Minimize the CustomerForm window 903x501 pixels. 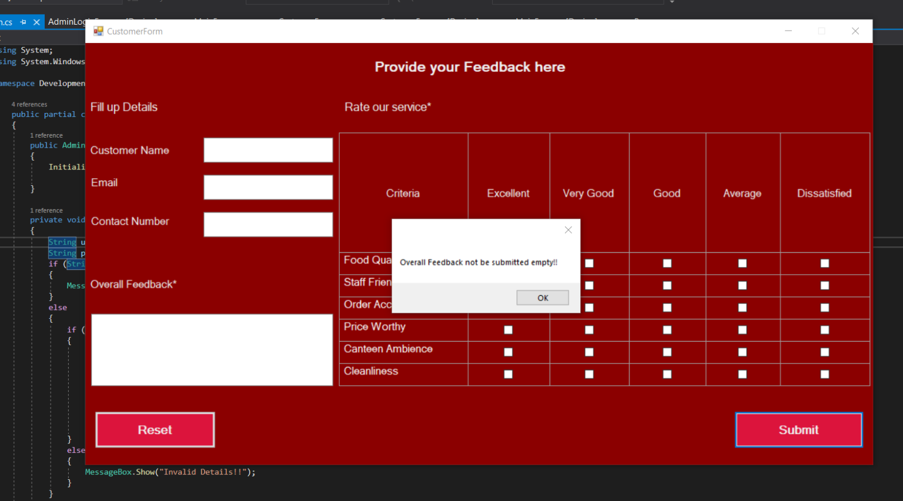click(788, 31)
